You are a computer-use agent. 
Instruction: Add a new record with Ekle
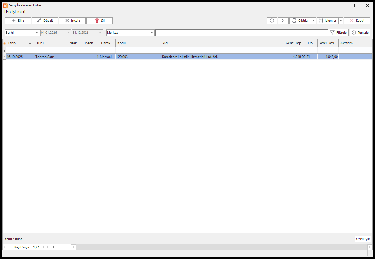18,21
